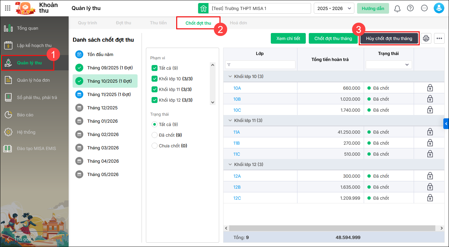The height and width of the screenshot is (247, 449).
Task: Open the user avatar profile icon
Action: (439, 8)
